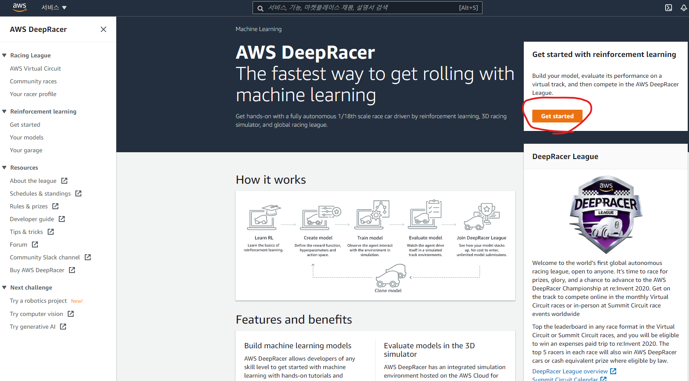The image size is (689, 381).
Task: Click the orange Get started button
Action: [557, 116]
